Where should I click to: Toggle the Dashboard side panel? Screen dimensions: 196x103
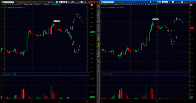tap(98, 53)
